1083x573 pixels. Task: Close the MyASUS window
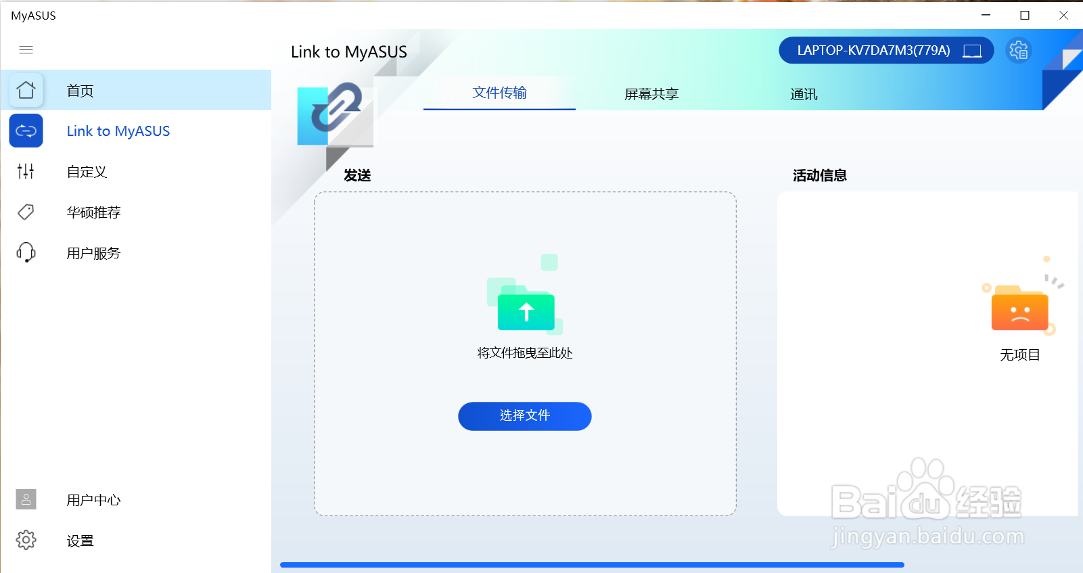(1063, 15)
